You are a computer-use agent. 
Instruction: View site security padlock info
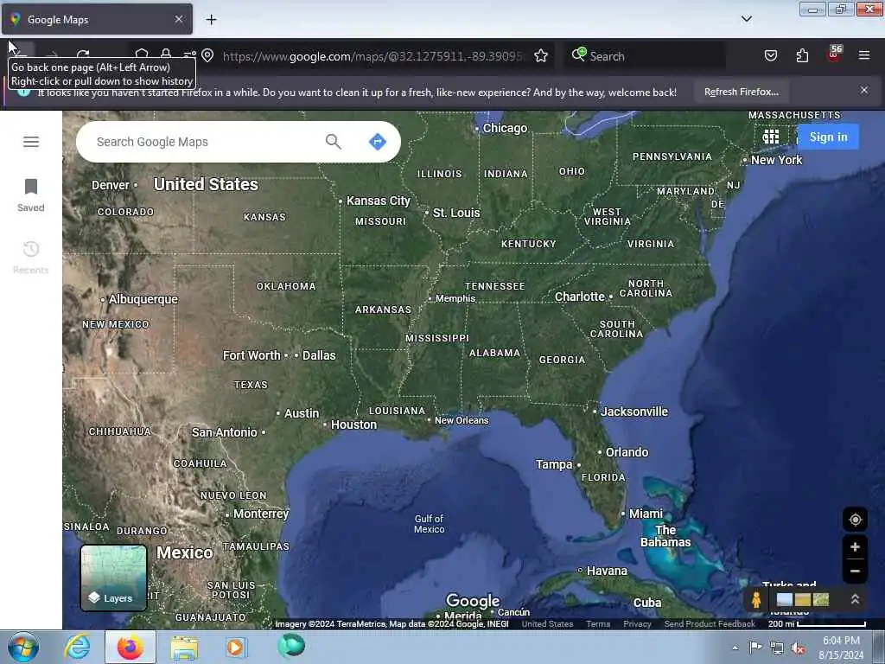pos(166,54)
